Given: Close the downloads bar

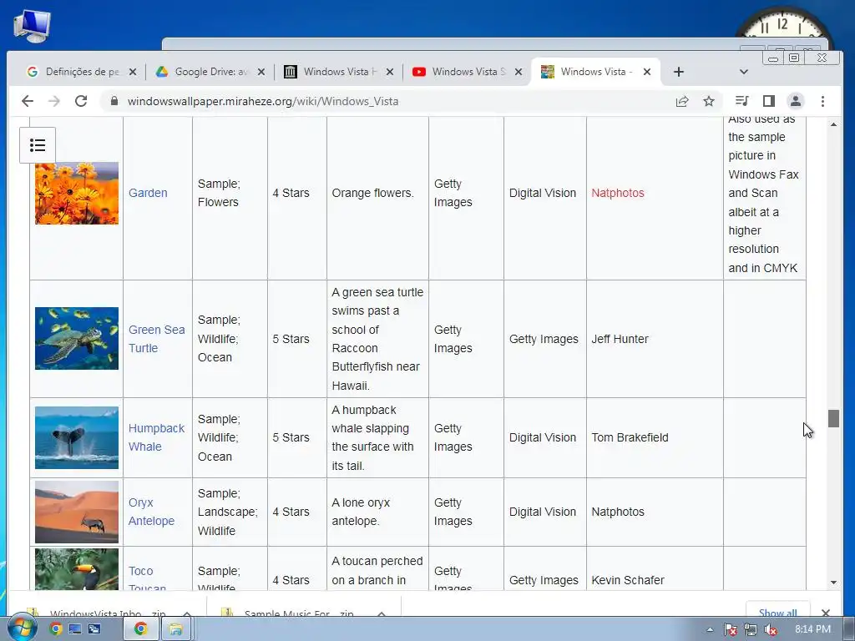Looking at the screenshot, I should (826, 613).
